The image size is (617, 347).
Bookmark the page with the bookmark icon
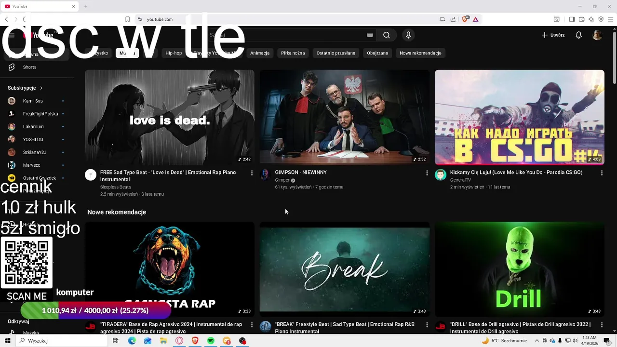127,19
